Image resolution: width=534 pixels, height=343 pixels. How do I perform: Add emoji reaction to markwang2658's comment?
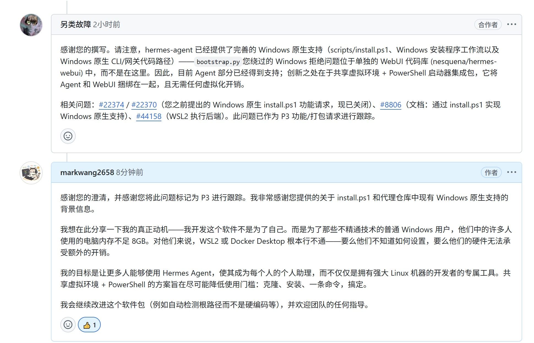tap(68, 325)
